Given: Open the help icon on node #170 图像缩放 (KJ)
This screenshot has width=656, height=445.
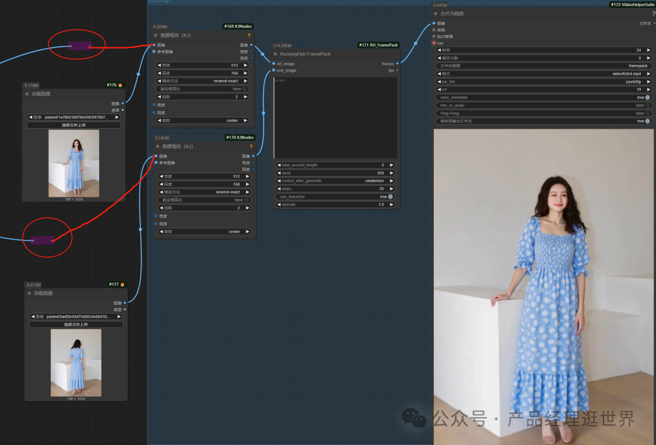Looking at the screenshot, I should (x=251, y=146).
